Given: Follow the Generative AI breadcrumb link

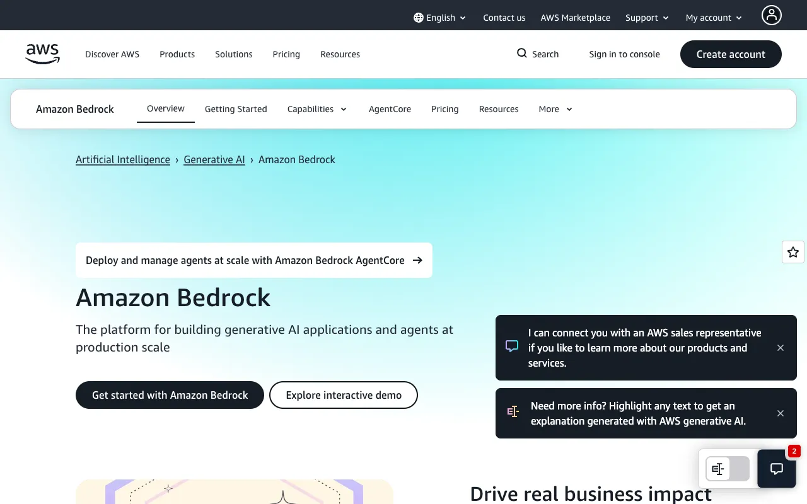Looking at the screenshot, I should pyautogui.click(x=214, y=159).
